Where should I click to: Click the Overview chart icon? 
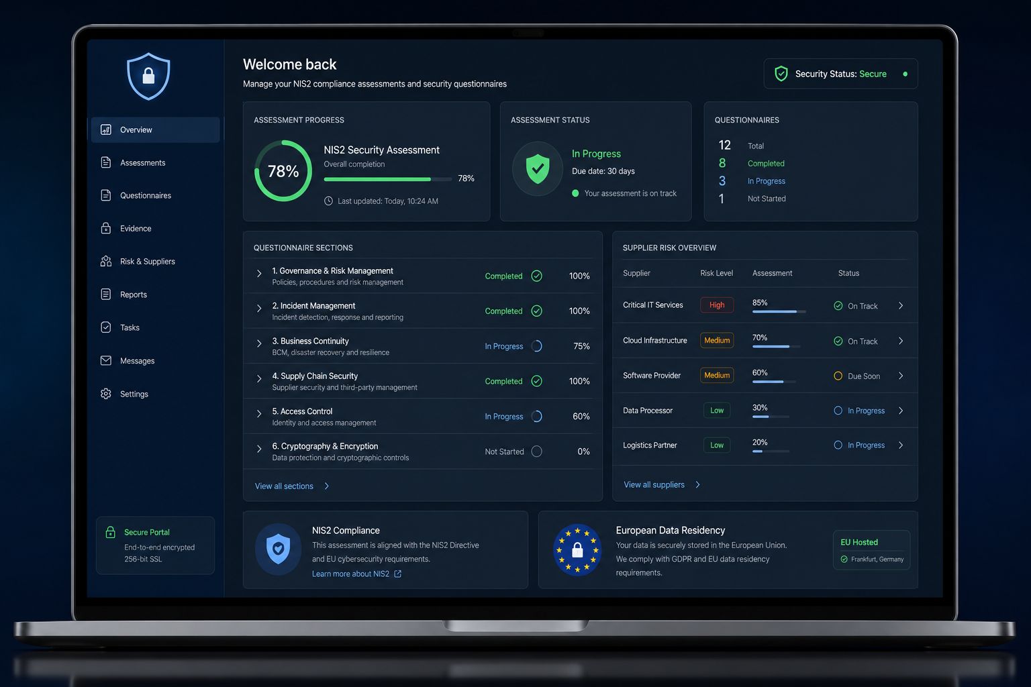click(x=106, y=129)
